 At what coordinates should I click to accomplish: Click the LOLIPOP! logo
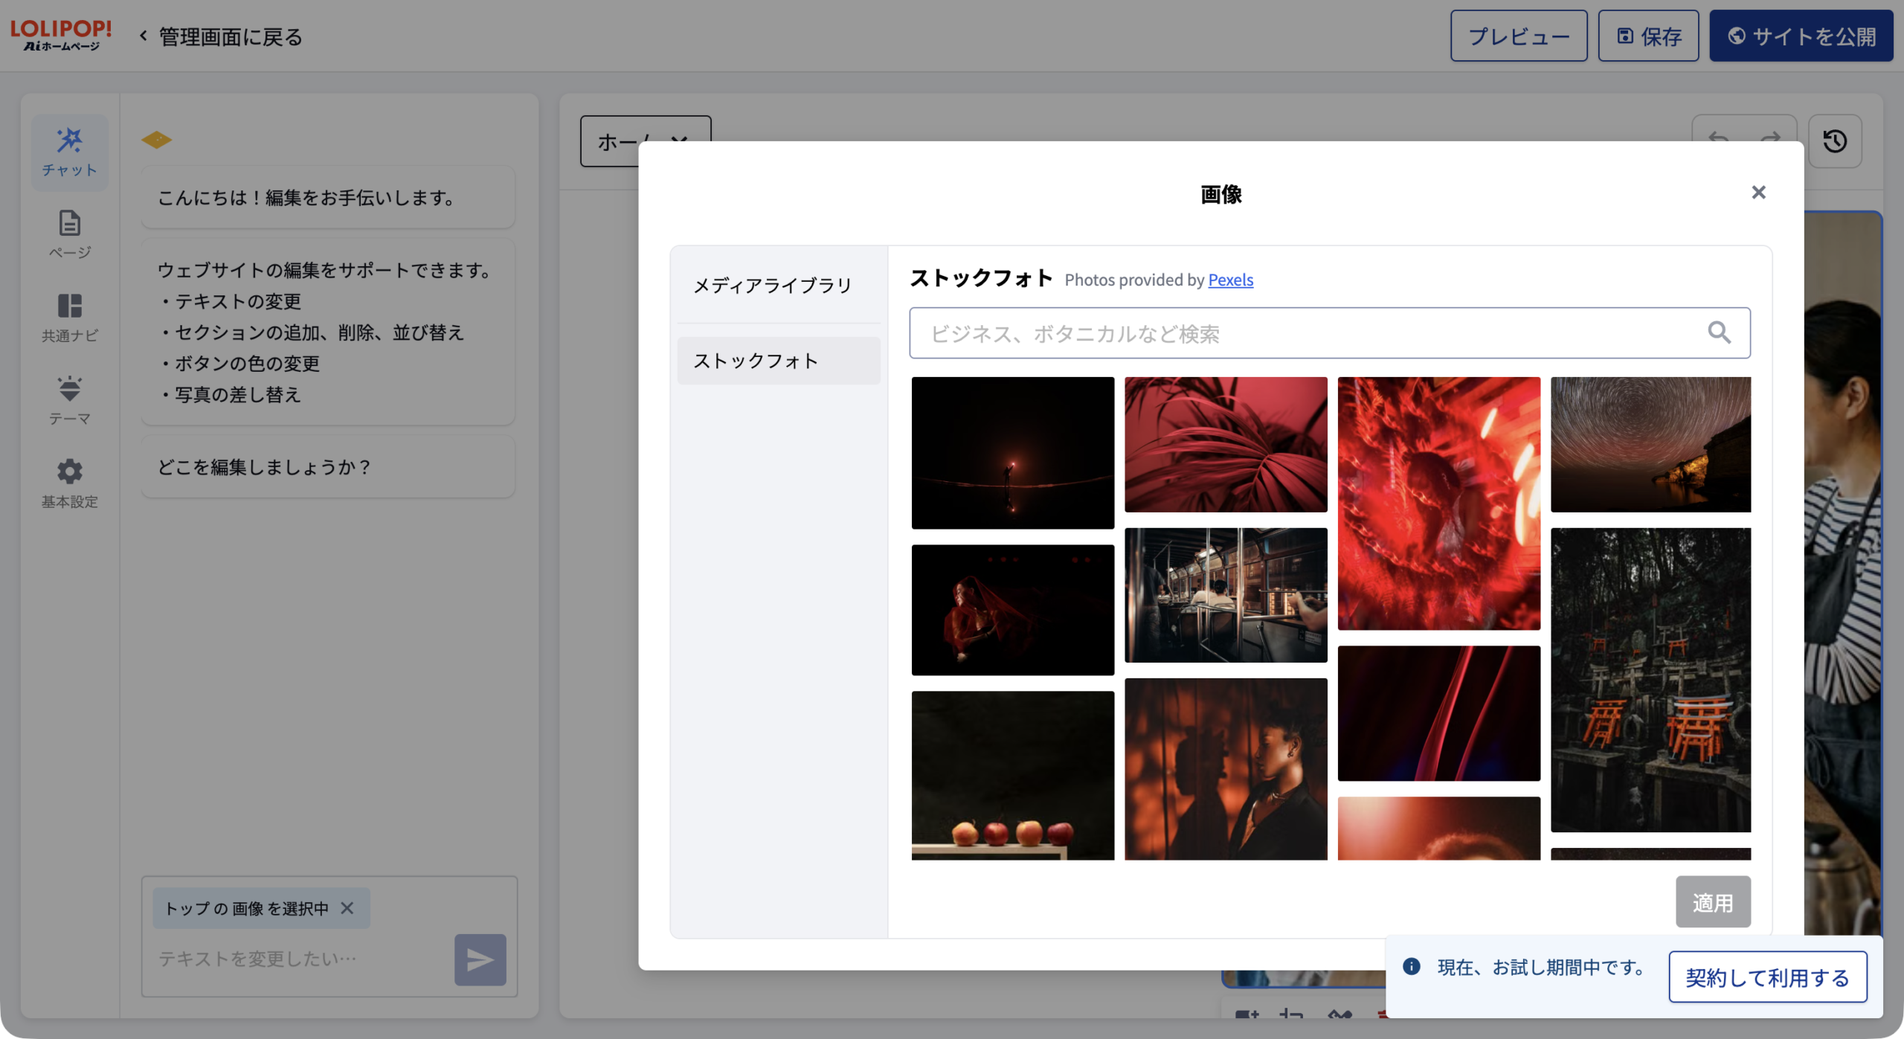61,35
